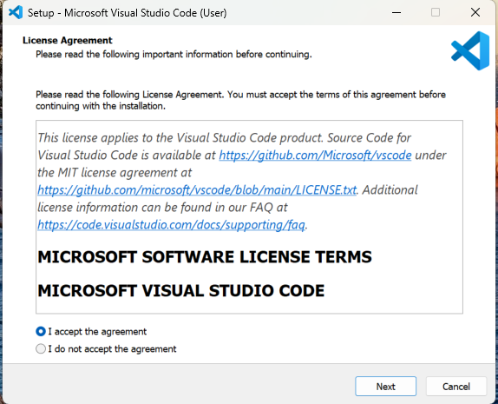Click "Please read the following important information" text
This screenshot has width=498, height=404.
coord(174,55)
